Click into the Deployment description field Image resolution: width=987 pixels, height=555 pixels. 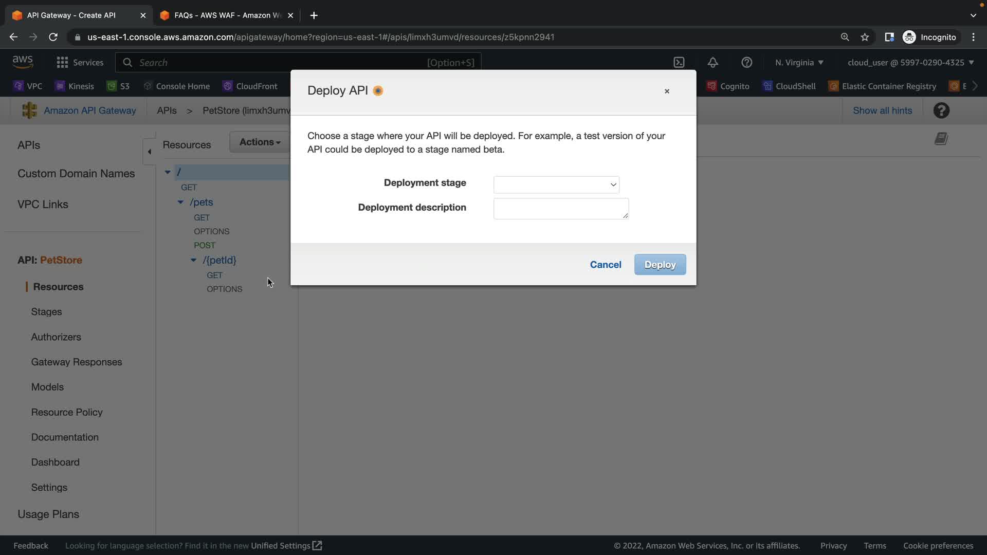coord(560,209)
